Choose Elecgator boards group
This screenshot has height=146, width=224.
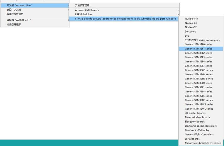[x=201, y=122]
